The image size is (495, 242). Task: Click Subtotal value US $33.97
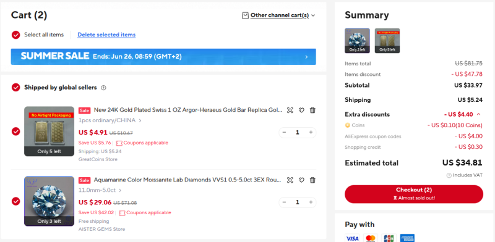(468, 85)
